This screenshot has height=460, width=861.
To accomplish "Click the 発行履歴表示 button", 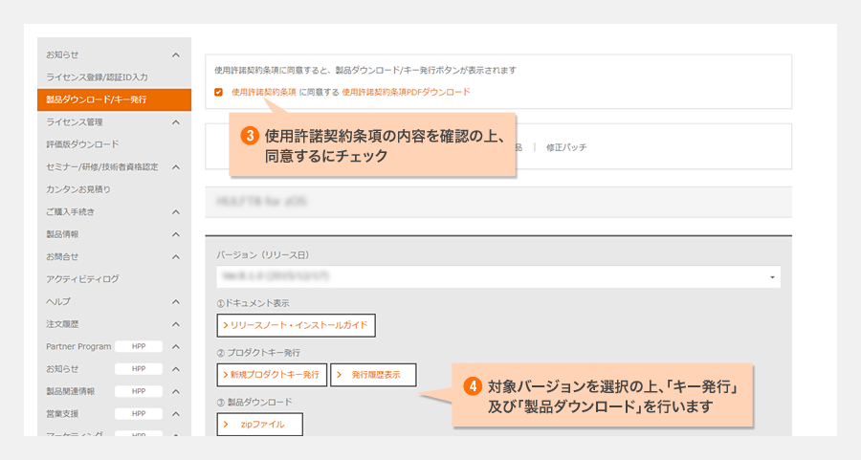I will [373, 374].
